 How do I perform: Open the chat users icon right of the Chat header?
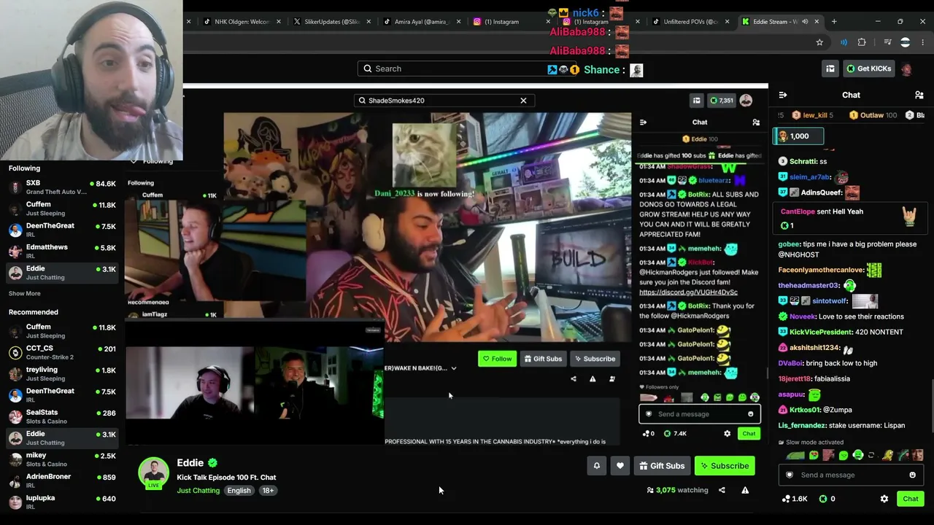tap(919, 95)
